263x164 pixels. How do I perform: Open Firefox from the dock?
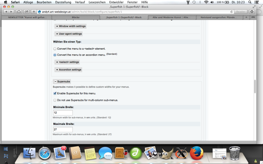[x=196, y=153]
